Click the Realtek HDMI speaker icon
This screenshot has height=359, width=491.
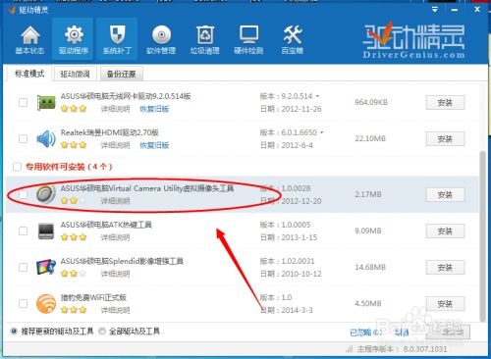coord(46,139)
